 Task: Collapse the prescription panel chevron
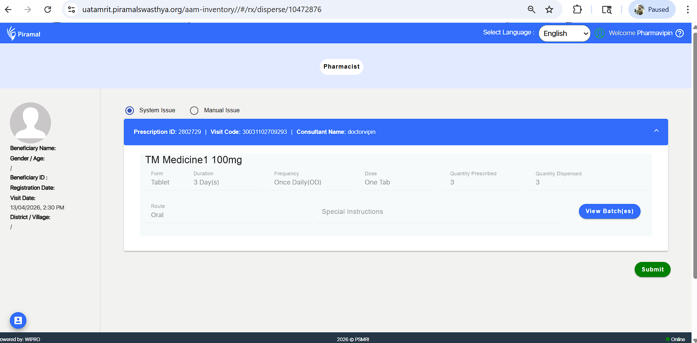656,131
